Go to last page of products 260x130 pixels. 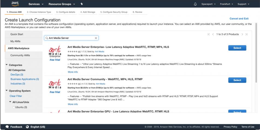tap(246, 34)
